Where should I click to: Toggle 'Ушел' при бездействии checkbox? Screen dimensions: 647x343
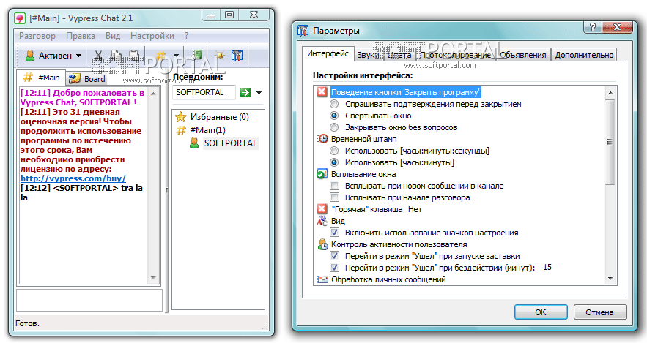[x=335, y=268]
